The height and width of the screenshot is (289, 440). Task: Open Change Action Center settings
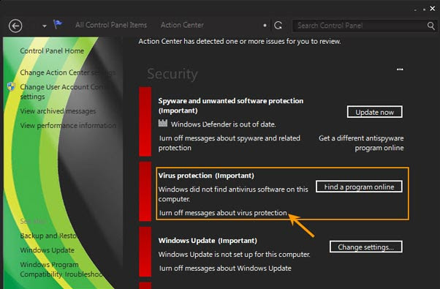pos(68,72)
